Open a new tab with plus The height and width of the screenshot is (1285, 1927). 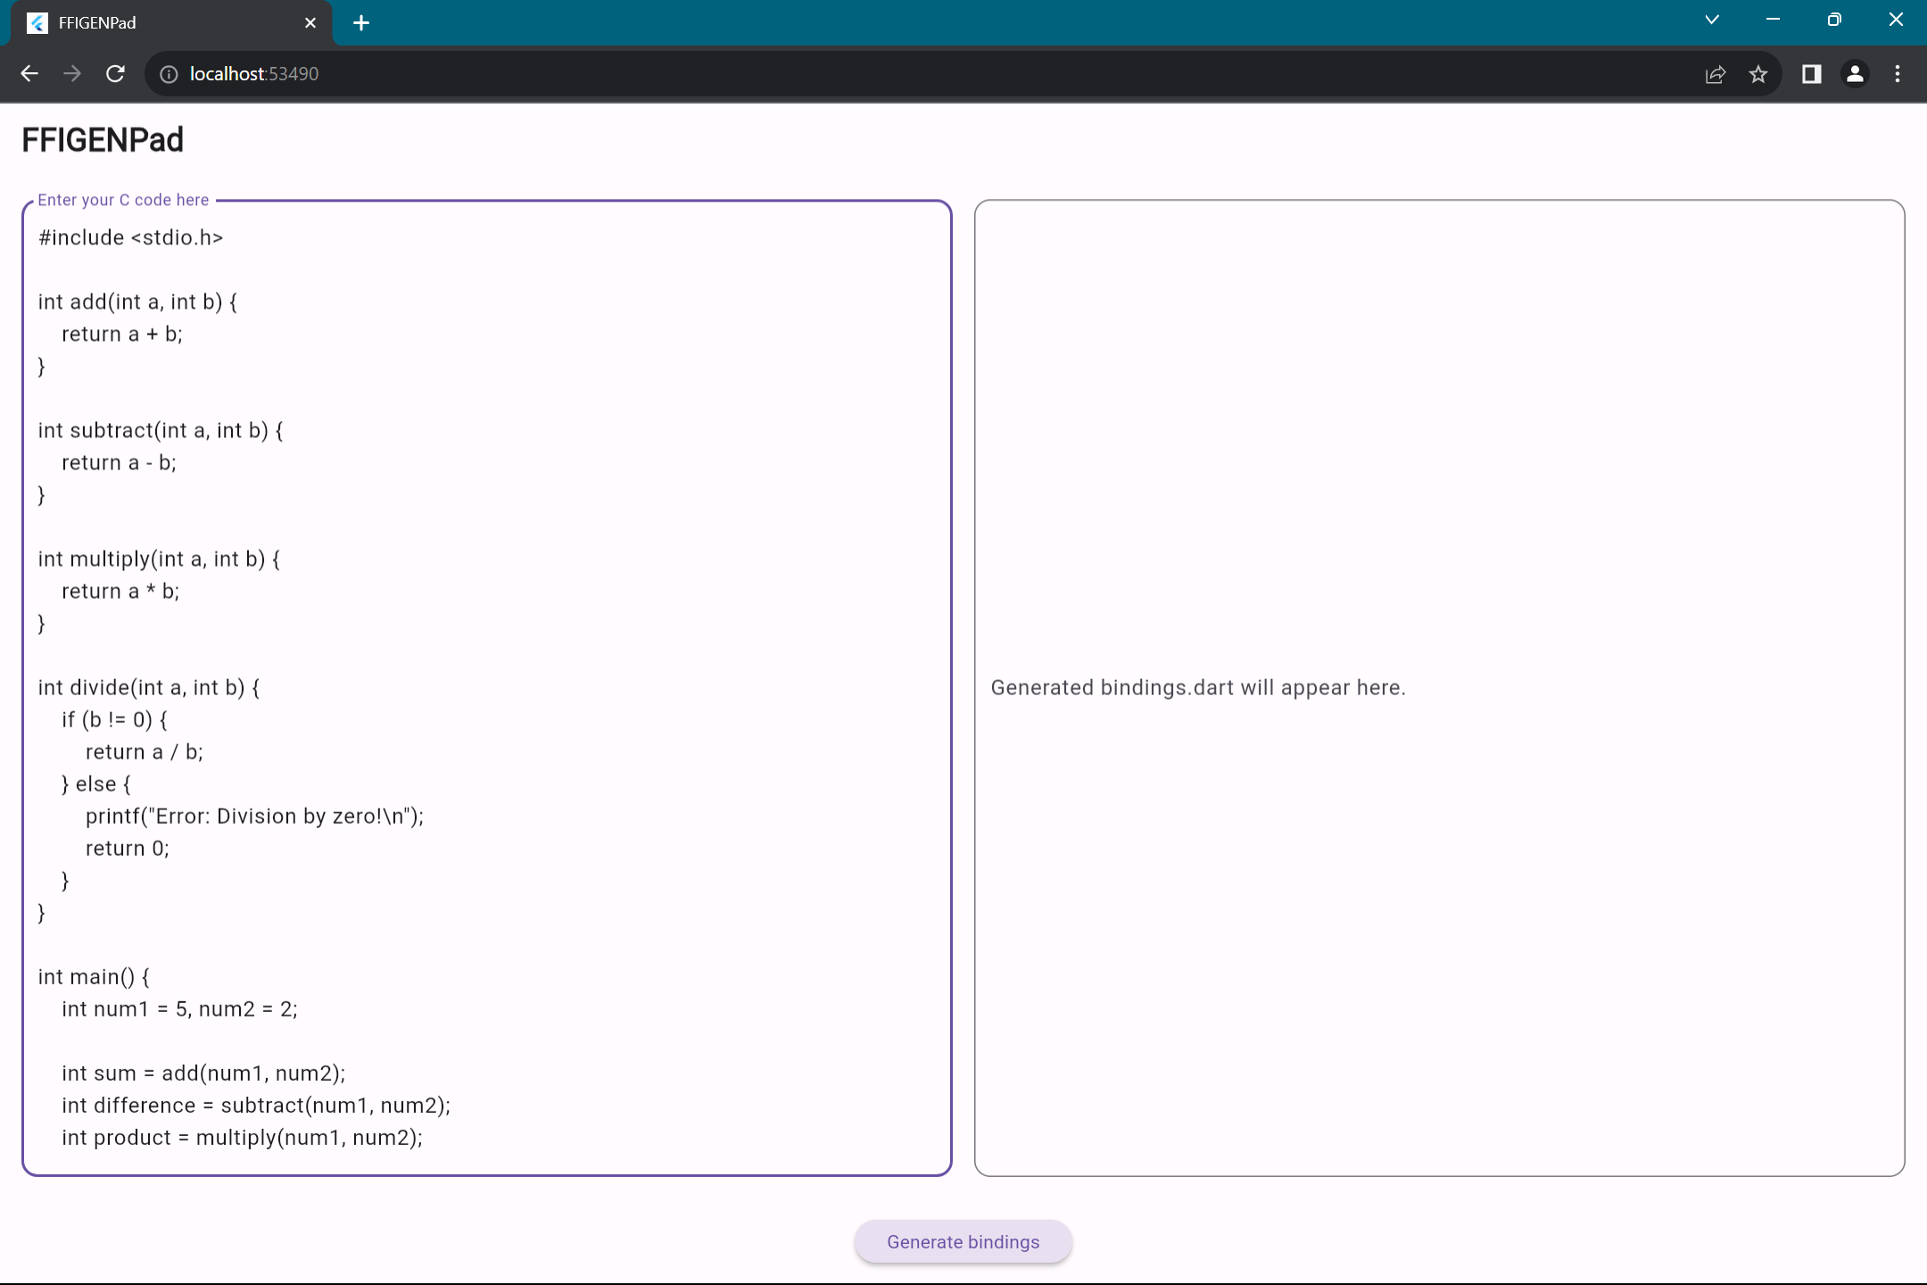pyautogui.click(x=360, y=23)
